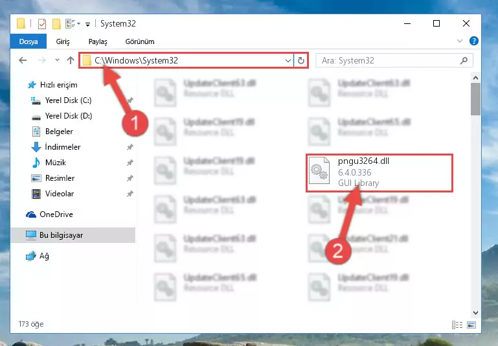Viewport: 498px width, 346px height.
Task: Open the İndirmeler folder
Action: pos(63,147)
